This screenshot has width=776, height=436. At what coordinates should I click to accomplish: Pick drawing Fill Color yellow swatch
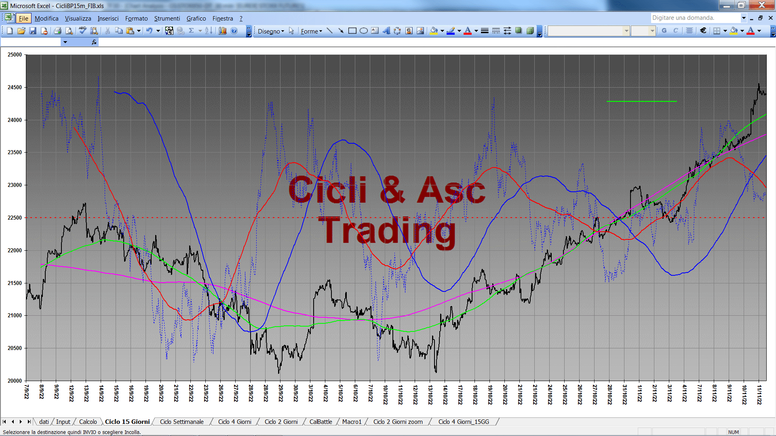(434, 31)
